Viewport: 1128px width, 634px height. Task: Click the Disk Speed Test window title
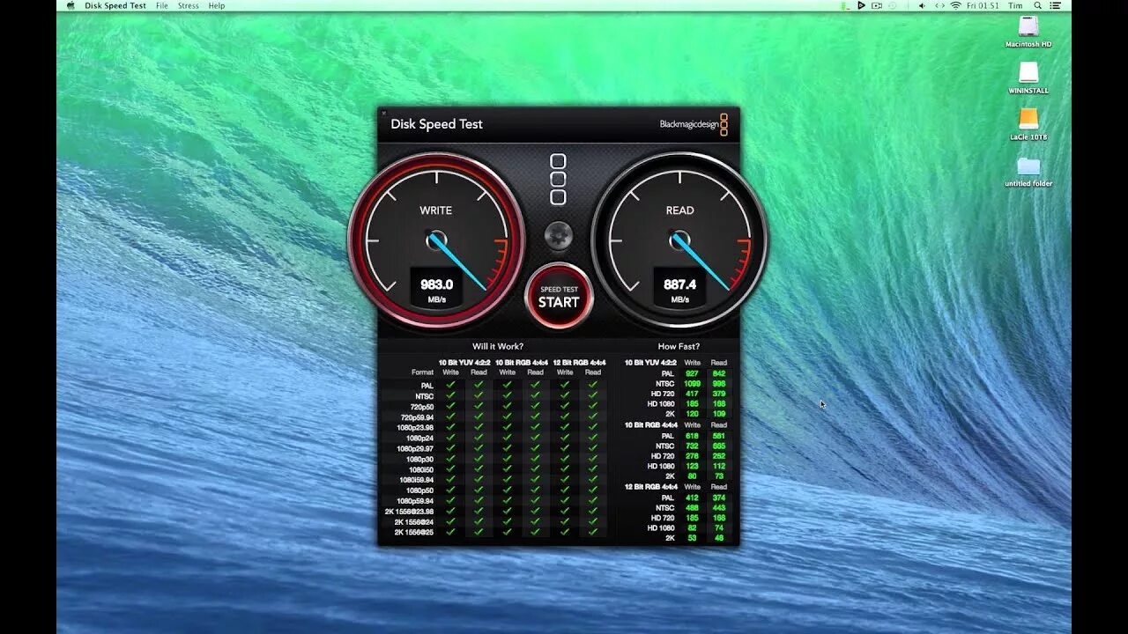(436, 124)
